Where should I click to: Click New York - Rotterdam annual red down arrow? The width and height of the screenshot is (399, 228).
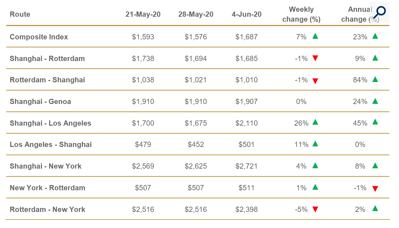(x=375, y=189)
